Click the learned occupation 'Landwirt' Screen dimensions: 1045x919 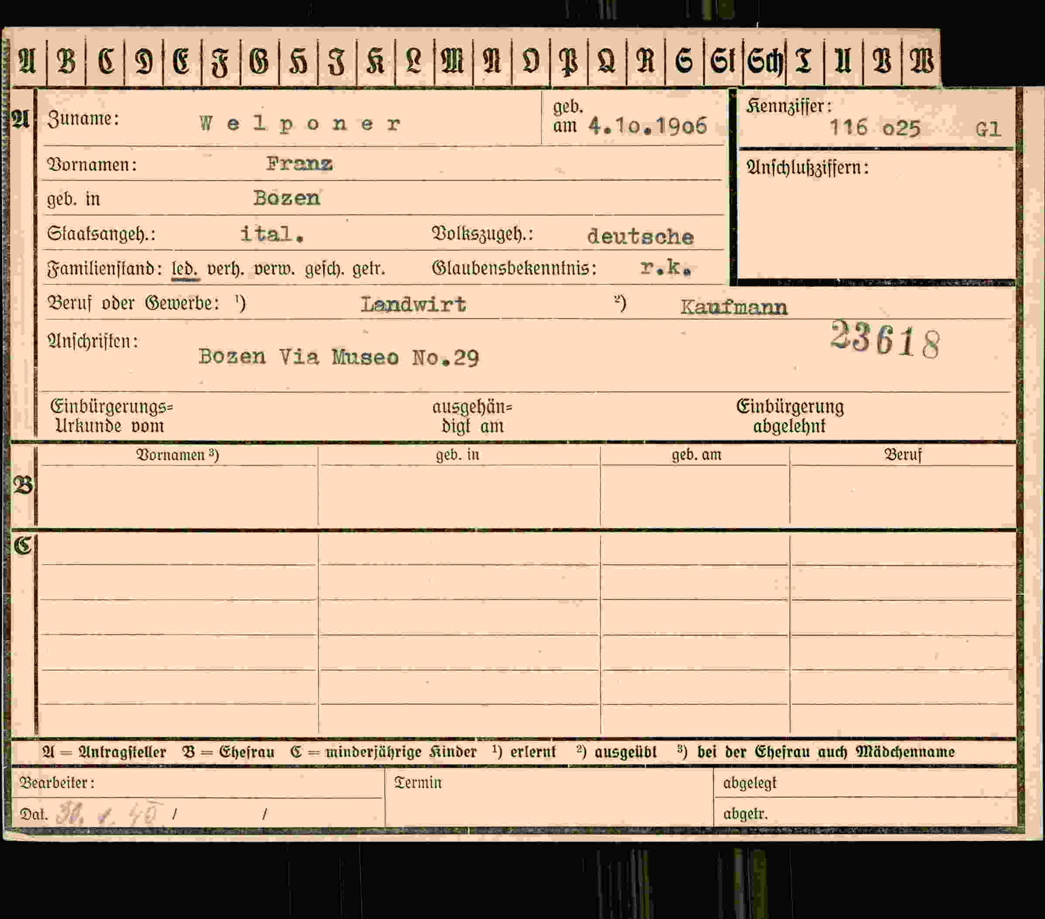(x=413, y=304)
